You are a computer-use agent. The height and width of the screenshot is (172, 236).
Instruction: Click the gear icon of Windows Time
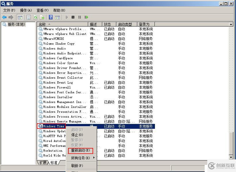[40, 126]
